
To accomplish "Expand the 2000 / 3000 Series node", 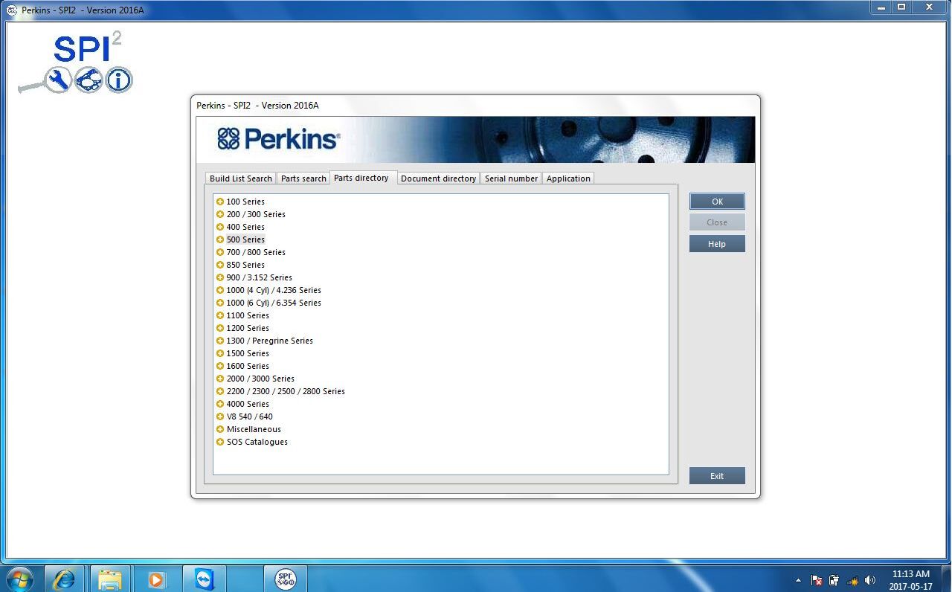I will 220,379.
